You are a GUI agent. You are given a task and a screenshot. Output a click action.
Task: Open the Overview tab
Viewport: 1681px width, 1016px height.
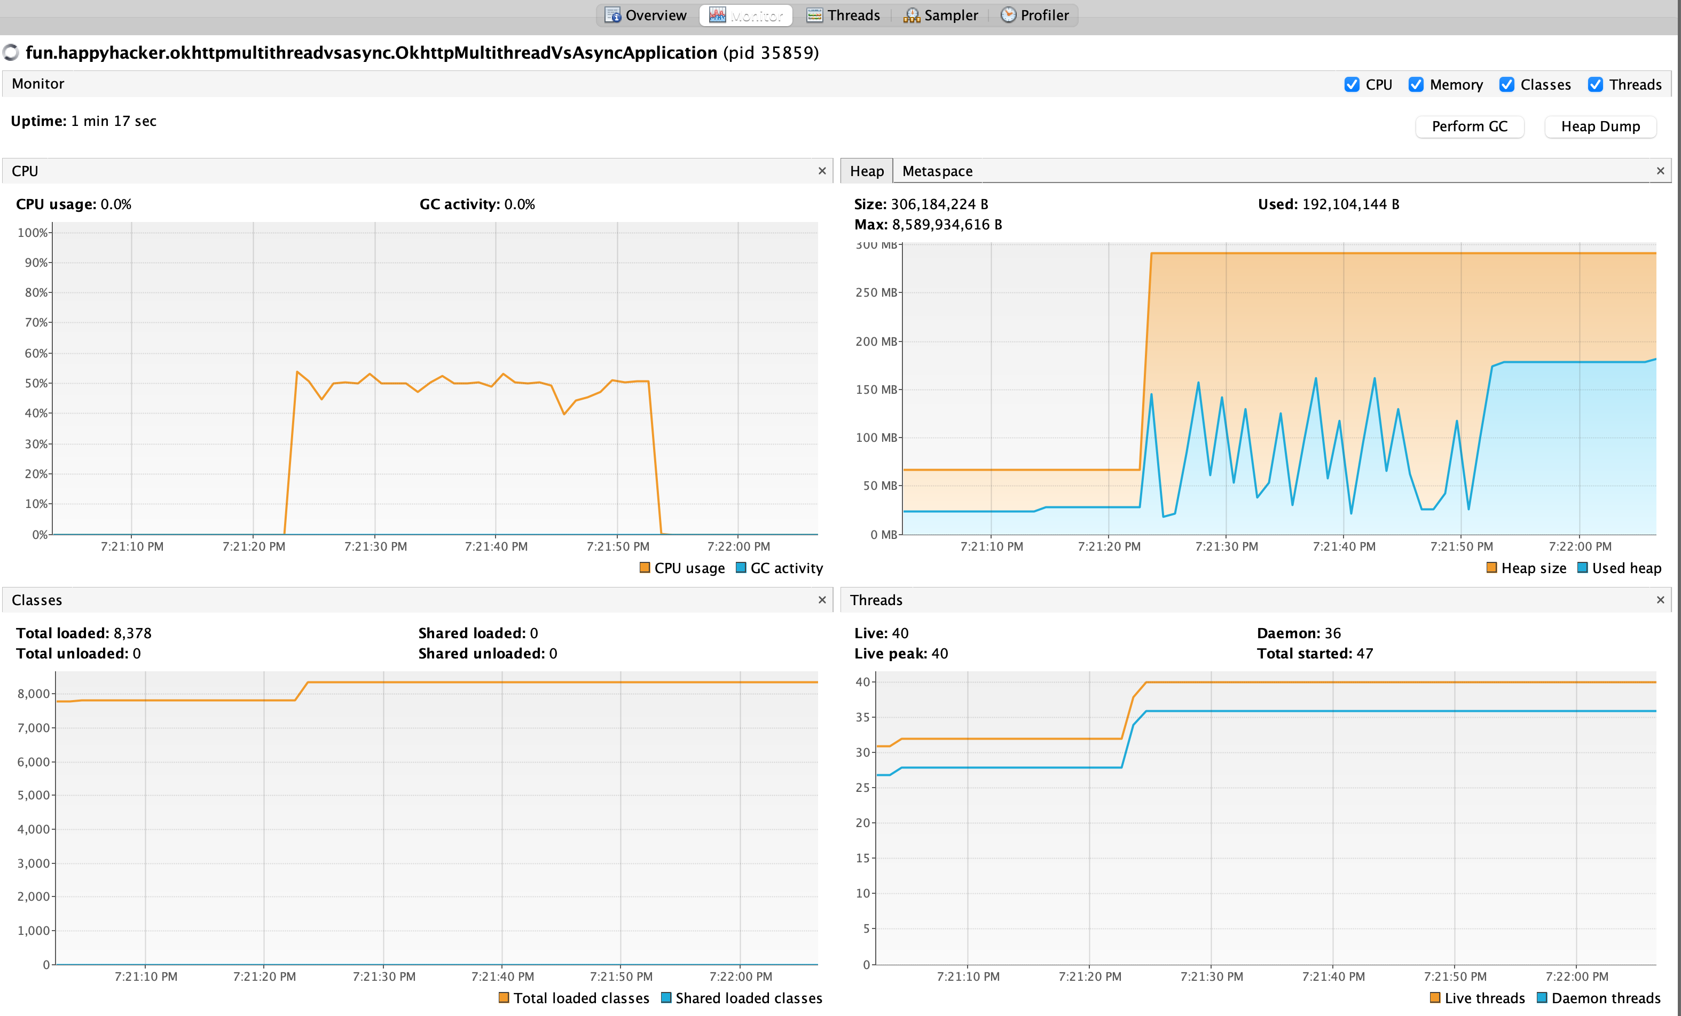click(646, 15)
